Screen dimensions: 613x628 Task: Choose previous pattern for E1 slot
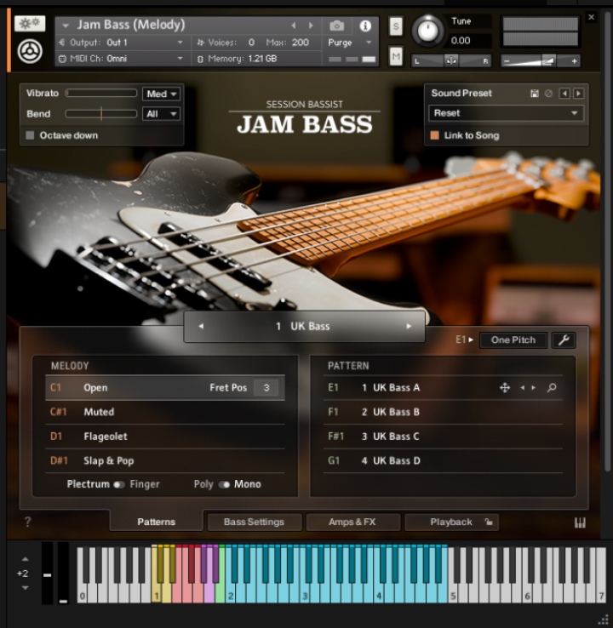pyautogui.click(x=522, y=388)
